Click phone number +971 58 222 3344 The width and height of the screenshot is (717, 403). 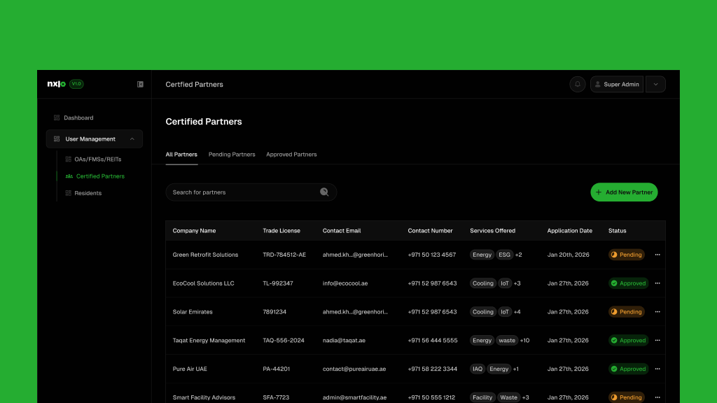pyautogui.click(x=433, y=369)
